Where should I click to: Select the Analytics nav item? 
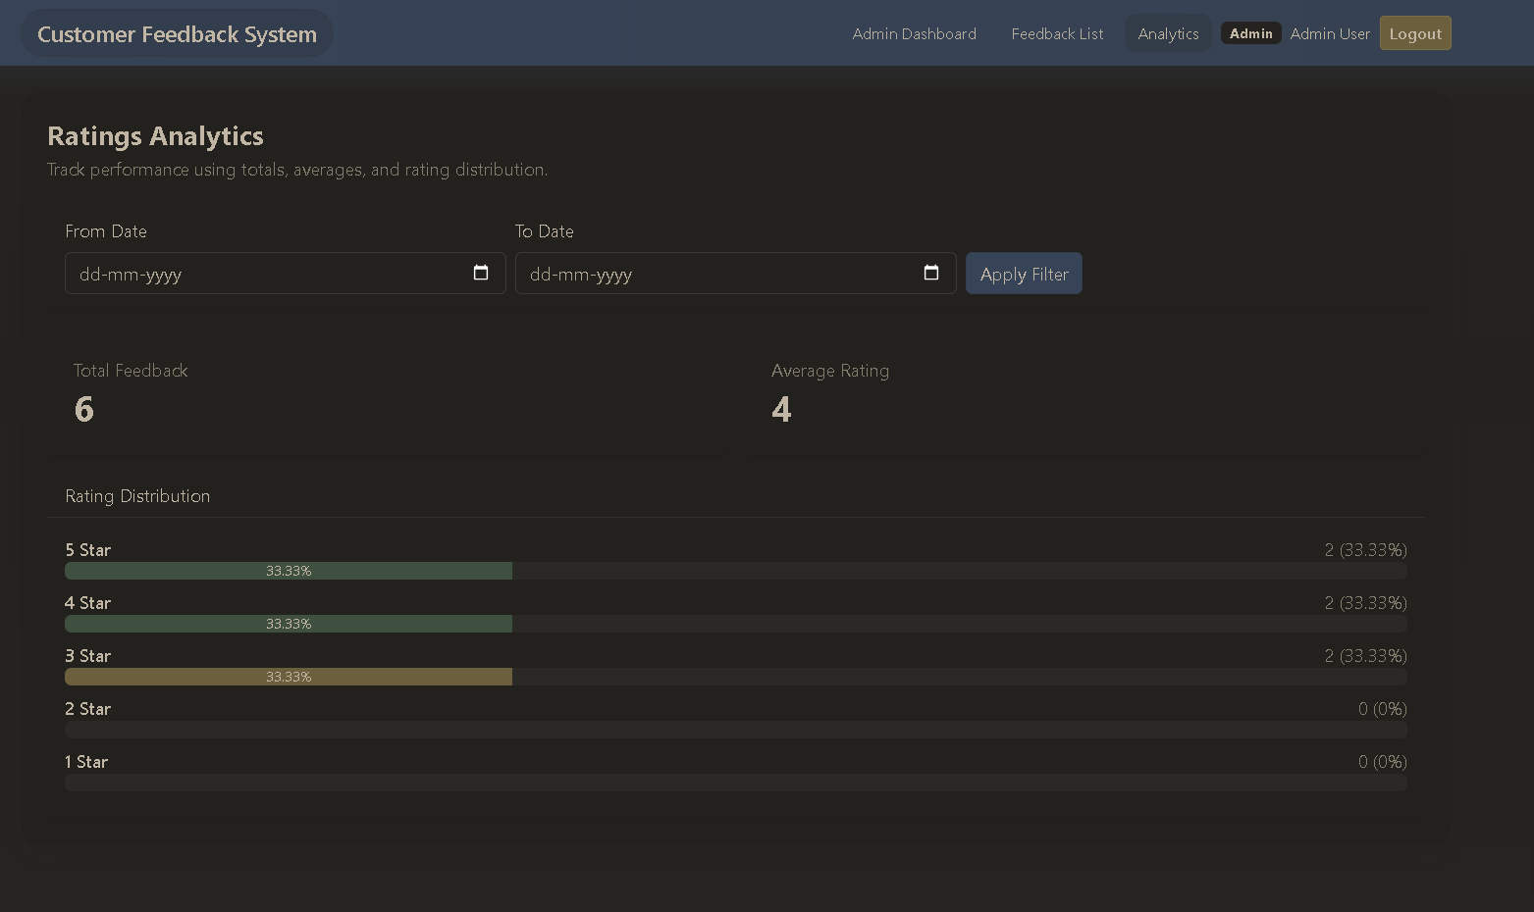1168,34
